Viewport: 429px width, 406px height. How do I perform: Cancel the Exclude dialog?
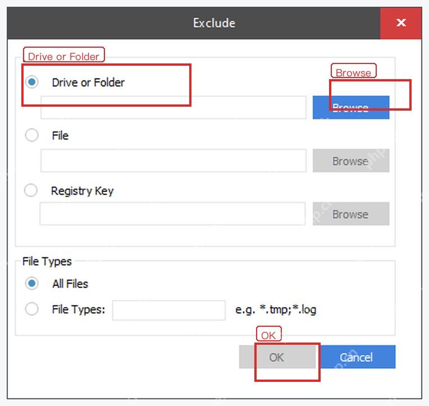tap(358, 357)
